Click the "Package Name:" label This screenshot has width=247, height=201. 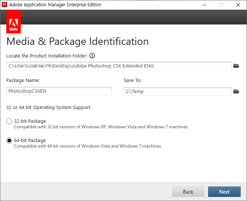coord(23,80)
